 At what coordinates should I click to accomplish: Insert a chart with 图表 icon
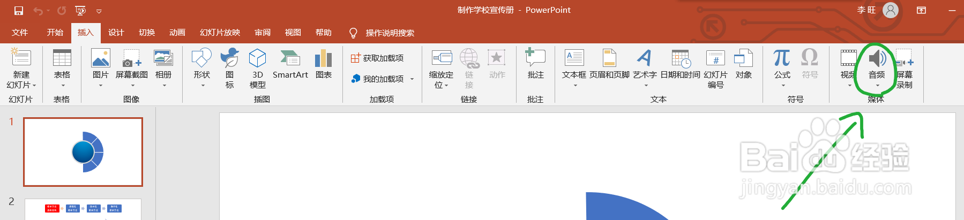pyautogui.click(x=323, y=64)
